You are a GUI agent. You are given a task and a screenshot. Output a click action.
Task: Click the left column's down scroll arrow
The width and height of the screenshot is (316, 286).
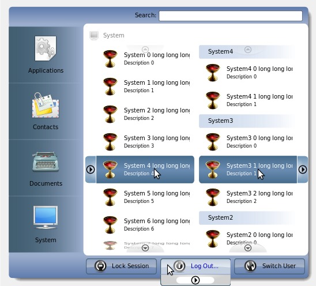(145, 248)
